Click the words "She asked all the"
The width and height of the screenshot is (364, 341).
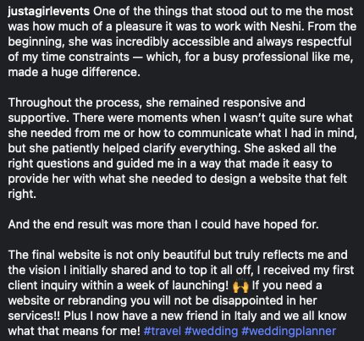point(290,148)
